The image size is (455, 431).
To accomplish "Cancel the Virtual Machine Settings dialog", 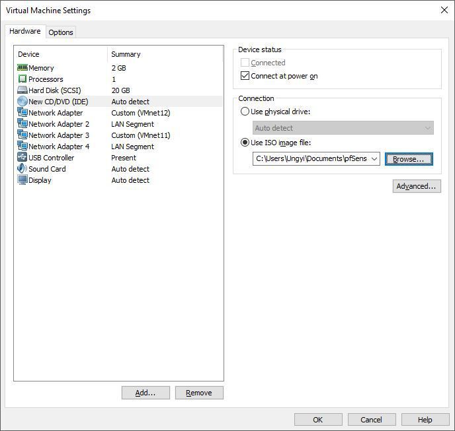I will click(372, 420).
